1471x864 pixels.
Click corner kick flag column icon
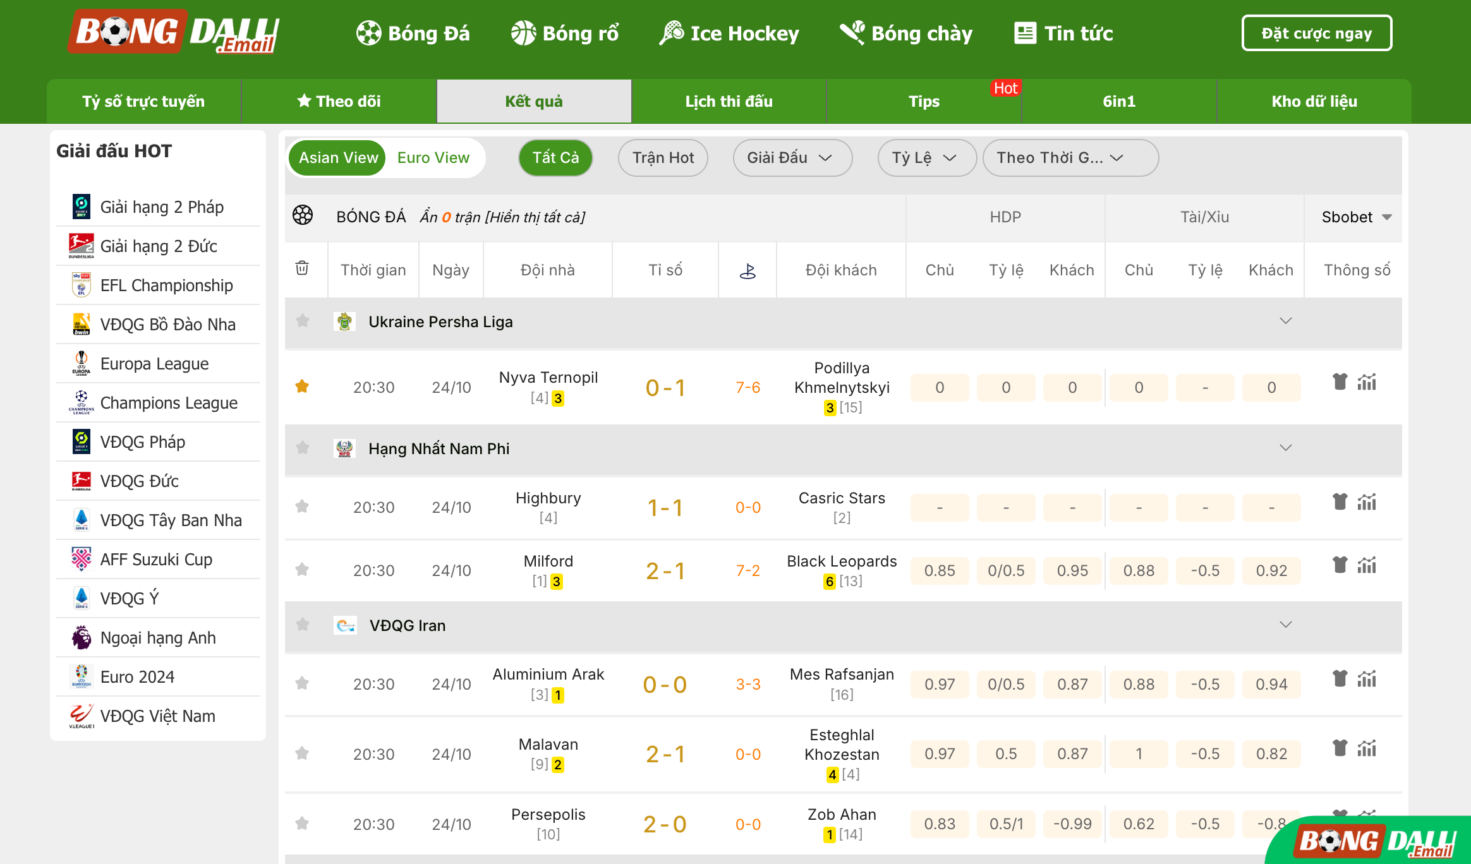(748, 271)
